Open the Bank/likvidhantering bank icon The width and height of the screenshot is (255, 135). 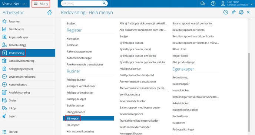4,61
